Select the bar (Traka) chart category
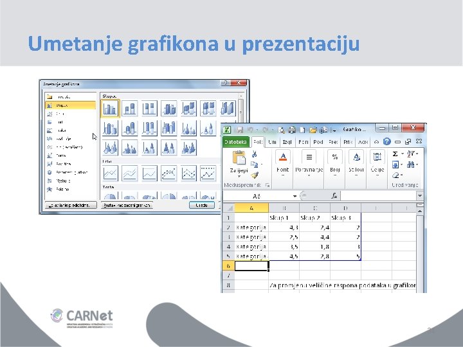The height and width of the screenshot is (347, 463). (70, 130)
